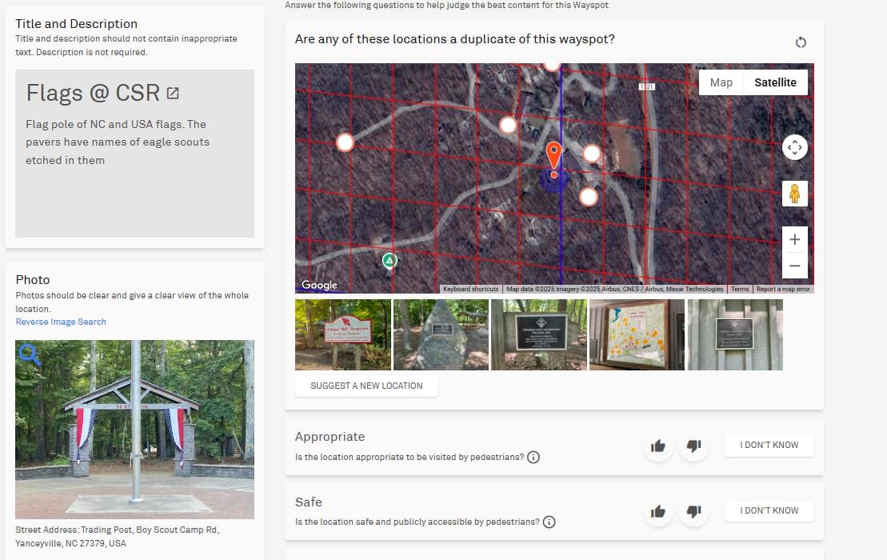887x560 pixels.
Task: Select the red sign duplicate thumbnail
Action: tap(343, 335)
